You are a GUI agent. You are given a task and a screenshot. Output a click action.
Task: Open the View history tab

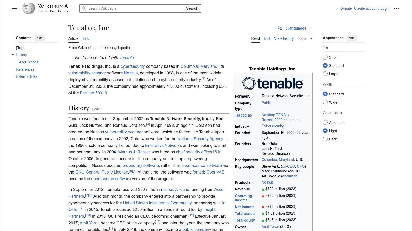(284, 38)
